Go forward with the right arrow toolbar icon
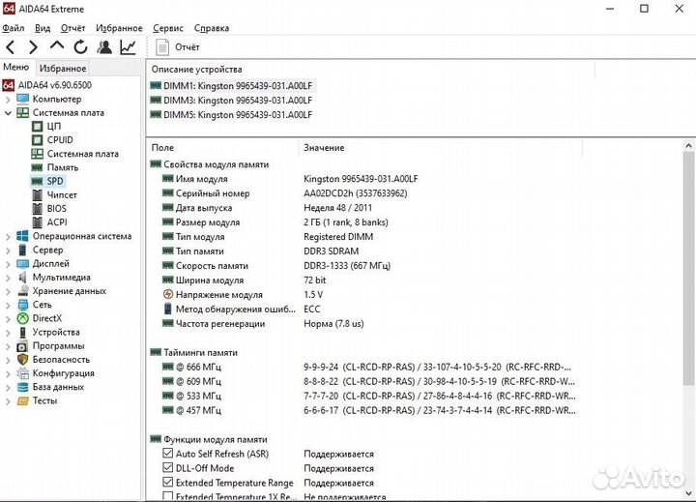The height and width of the screenshot is (502, 696). click(33, 47)
